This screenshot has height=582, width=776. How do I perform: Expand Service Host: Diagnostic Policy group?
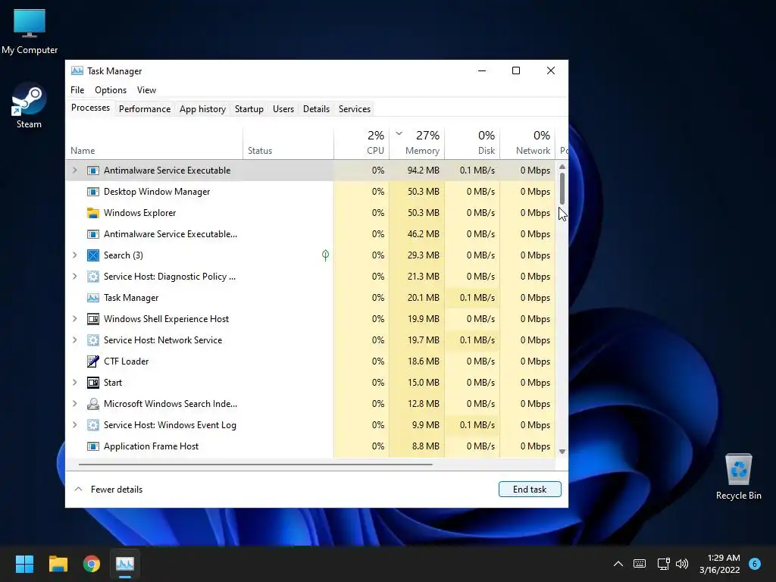(75, 277)
